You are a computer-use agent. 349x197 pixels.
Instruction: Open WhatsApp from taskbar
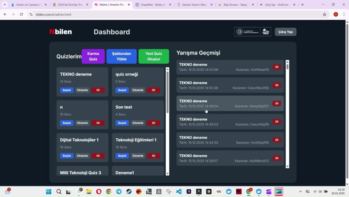(79, 191)
